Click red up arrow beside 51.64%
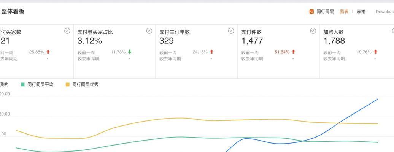Image resolution: width=394 pixels, height=152 pixels. [294, 52]
